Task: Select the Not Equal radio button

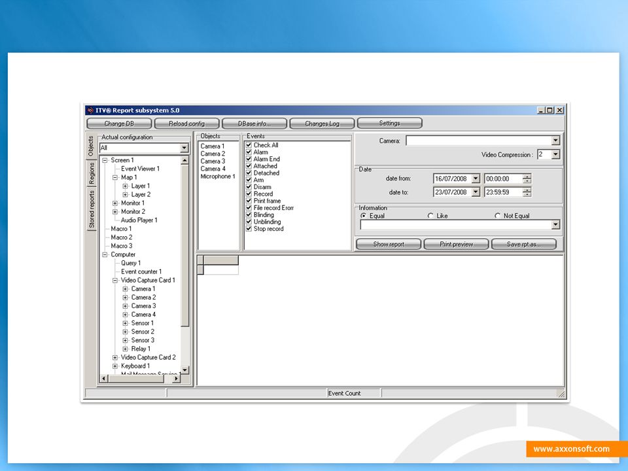Action: point(497,216)
